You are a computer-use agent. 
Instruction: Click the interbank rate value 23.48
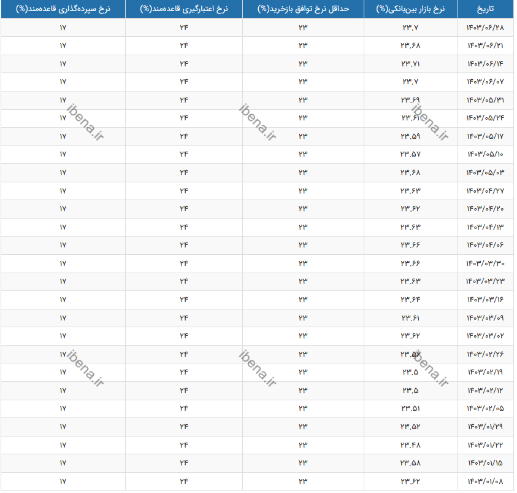410,445
